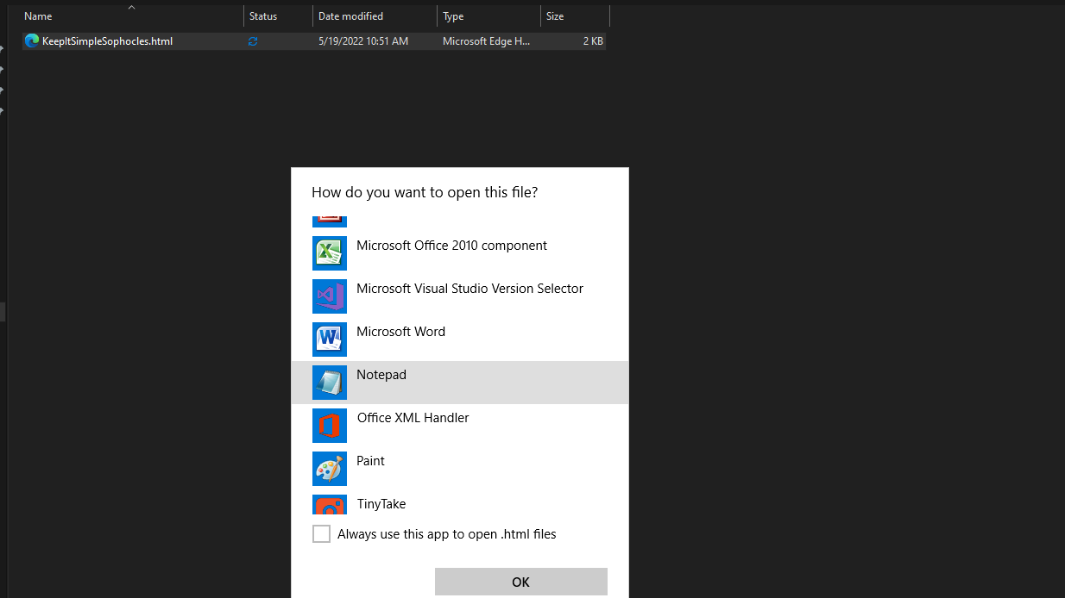Click the date 5/19/2022 10:51 AM
Image resolution: width=1065 pixels, height=598 pixels.
click(x=363, y=41)
